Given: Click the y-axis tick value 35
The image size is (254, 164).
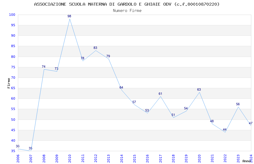Looking at the screenshot, I should point(13,151).
